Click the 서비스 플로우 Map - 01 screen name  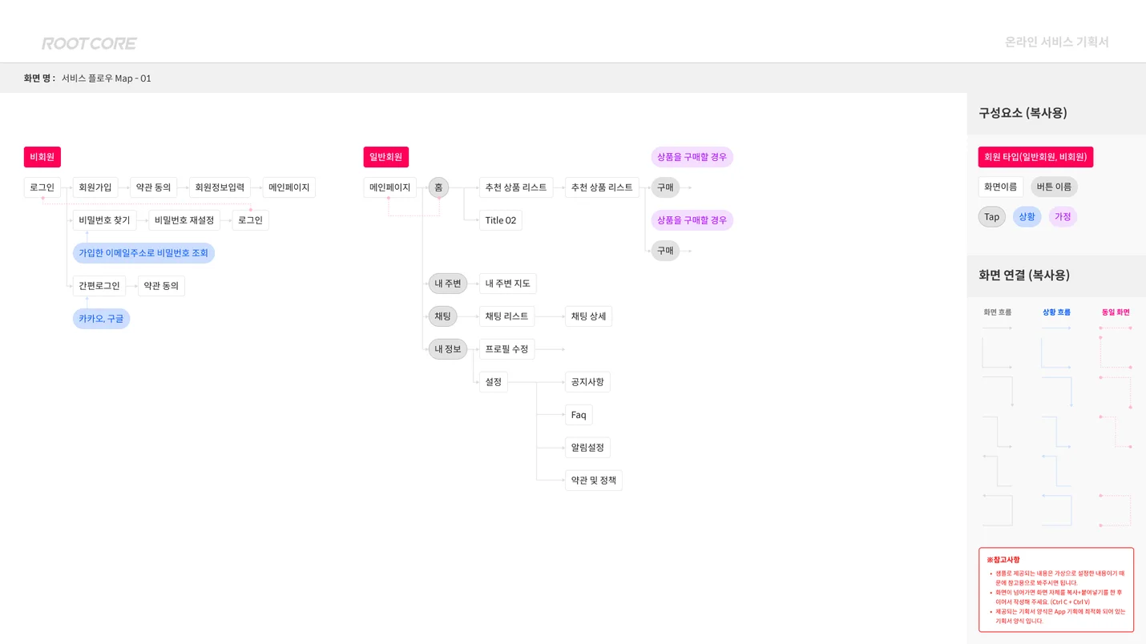pos(107,78)
